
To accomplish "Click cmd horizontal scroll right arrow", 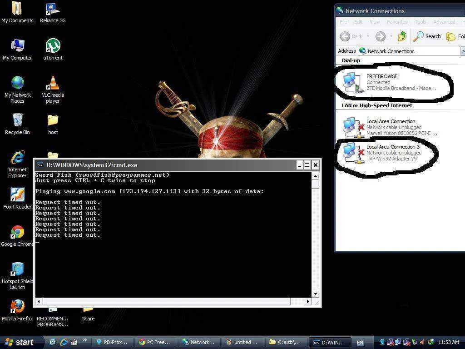I will coord(308,302).
